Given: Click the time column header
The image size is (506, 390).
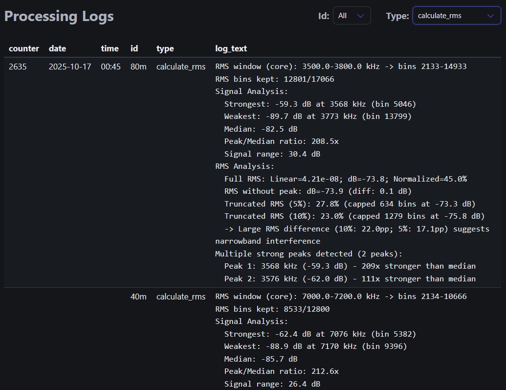Looking at the screenshot, I should [x=110, y=48].
